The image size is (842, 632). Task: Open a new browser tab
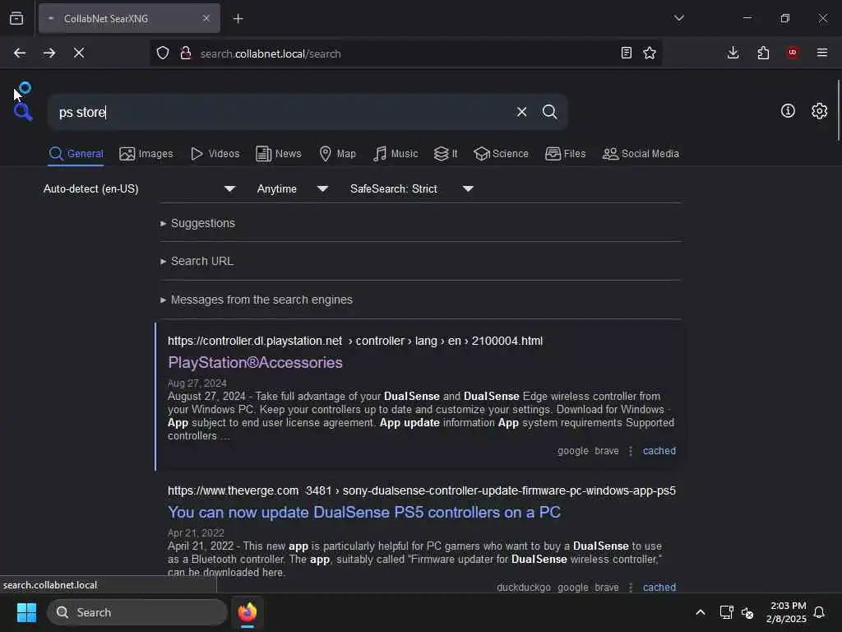coord(238,19)
